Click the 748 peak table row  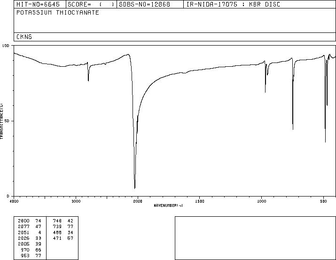click(63, 221)
